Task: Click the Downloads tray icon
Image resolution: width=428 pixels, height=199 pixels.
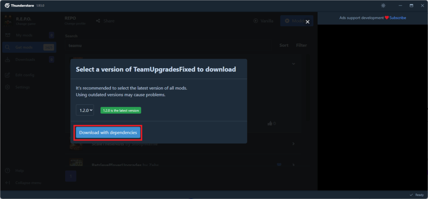Action: pos(8,59)
